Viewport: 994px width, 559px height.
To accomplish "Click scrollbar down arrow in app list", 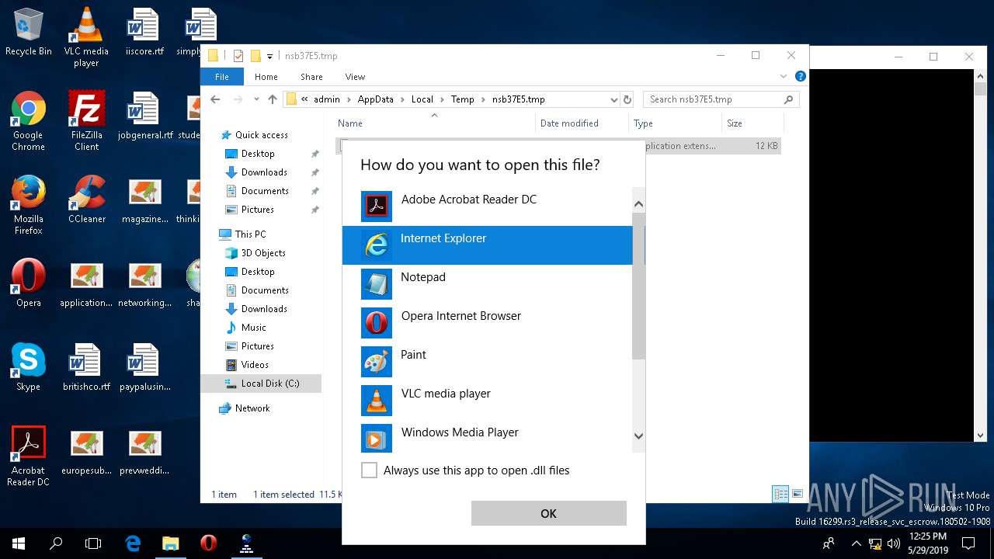I will click(639, 436).
